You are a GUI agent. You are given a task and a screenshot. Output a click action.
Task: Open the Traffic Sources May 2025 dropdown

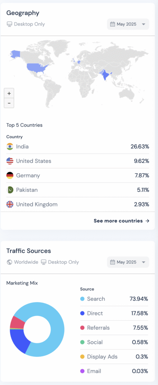point(128,262)
